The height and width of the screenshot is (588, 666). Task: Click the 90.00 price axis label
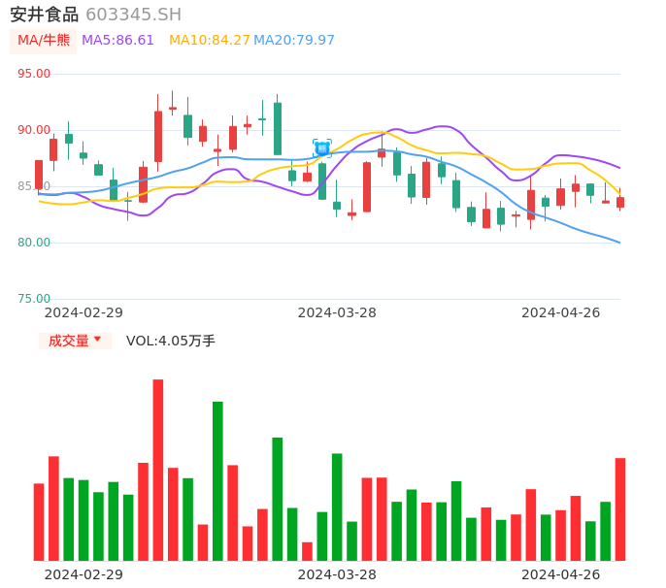point(34,130)
